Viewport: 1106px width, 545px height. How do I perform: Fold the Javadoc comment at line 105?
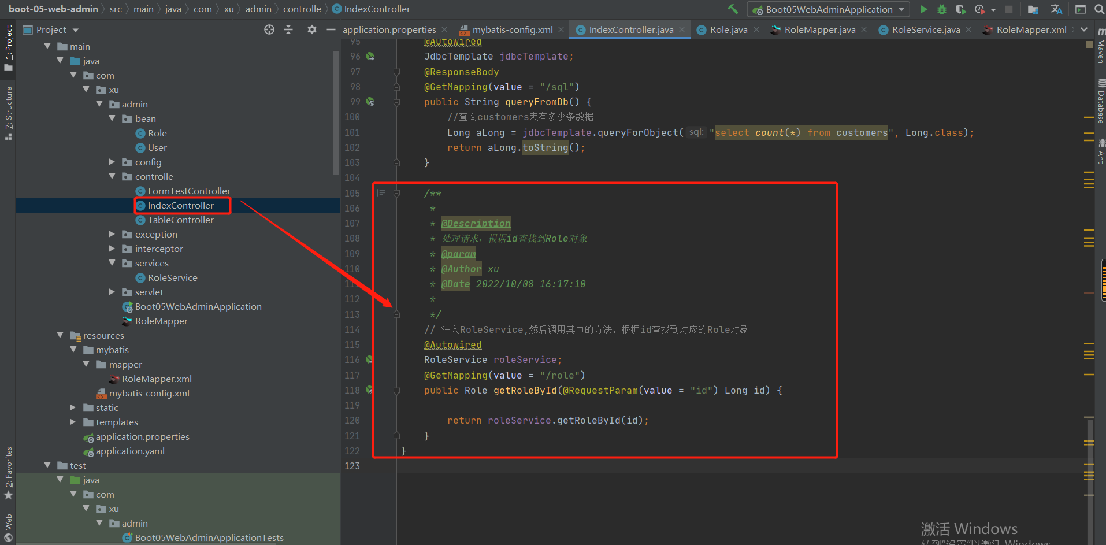tap(396, 193)
